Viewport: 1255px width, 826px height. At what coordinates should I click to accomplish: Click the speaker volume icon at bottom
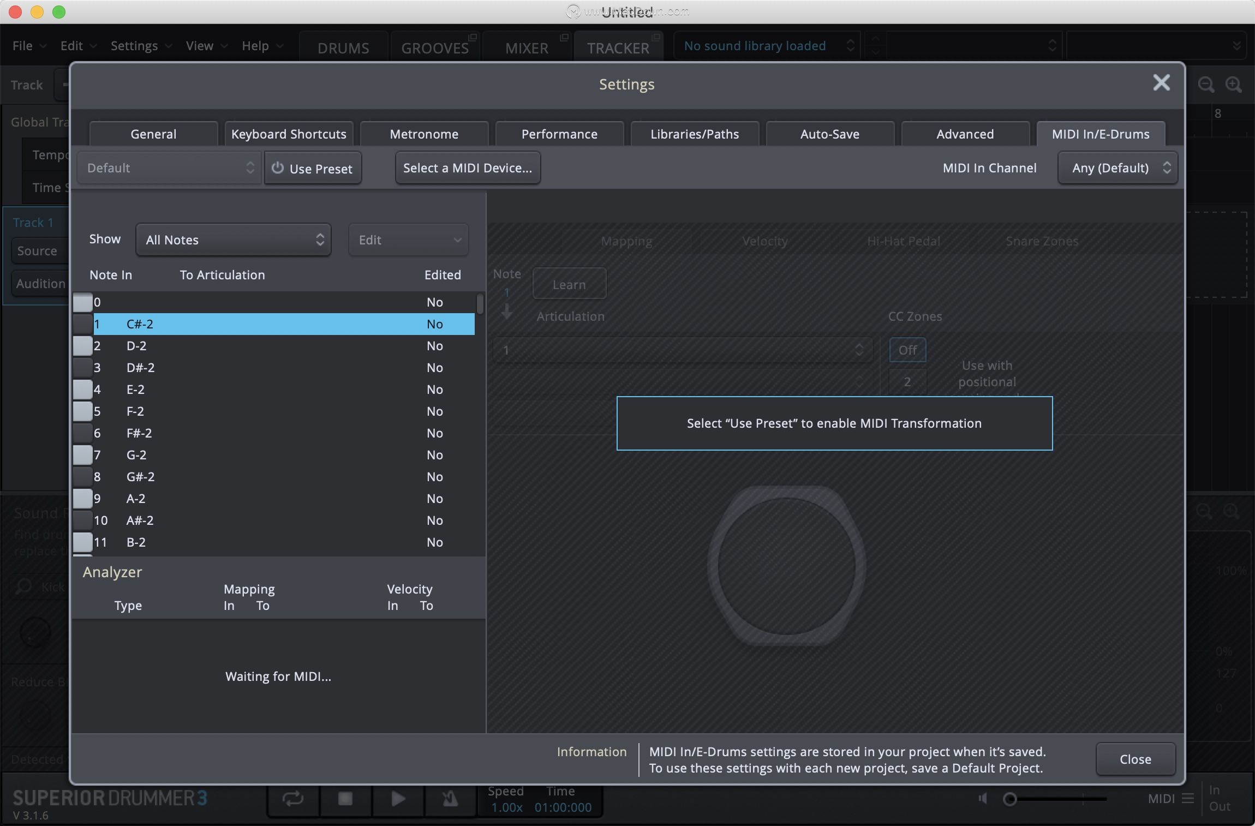983,799
